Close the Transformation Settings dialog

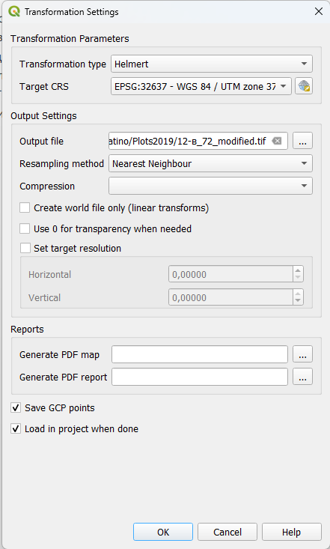pos(319,11)
